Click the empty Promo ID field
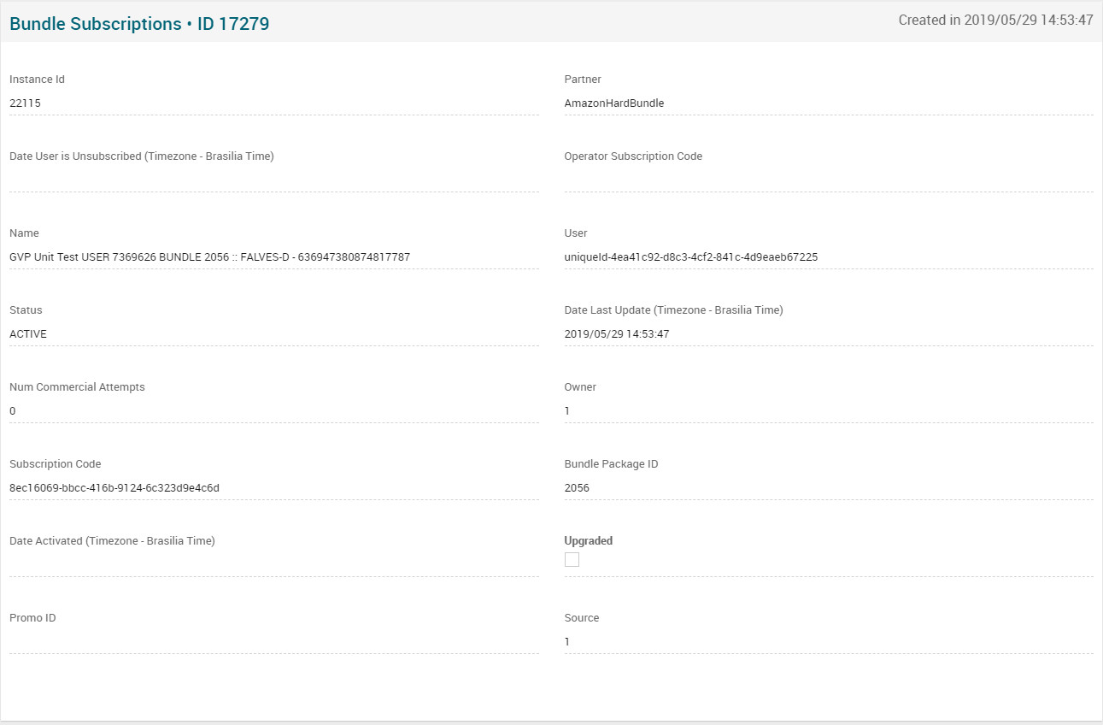Viewport: 1103px width, 725px height. [x=273, y=641]
